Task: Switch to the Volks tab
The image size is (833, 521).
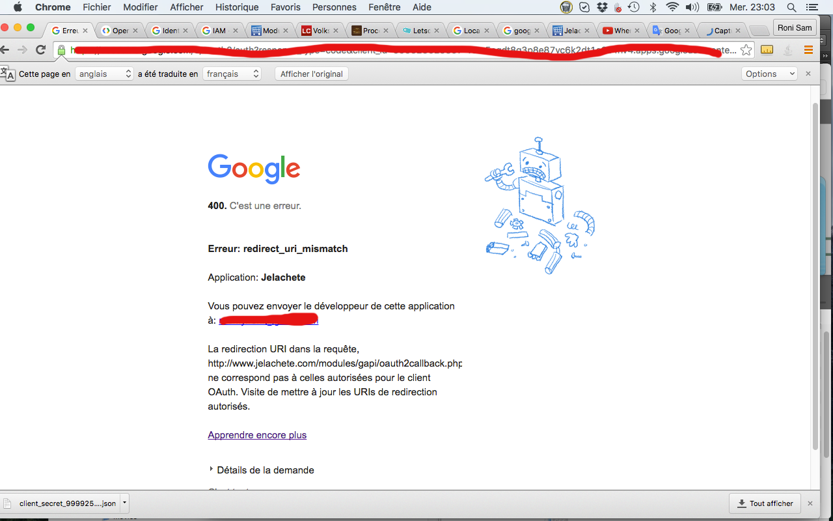Action: coord(321,31)
